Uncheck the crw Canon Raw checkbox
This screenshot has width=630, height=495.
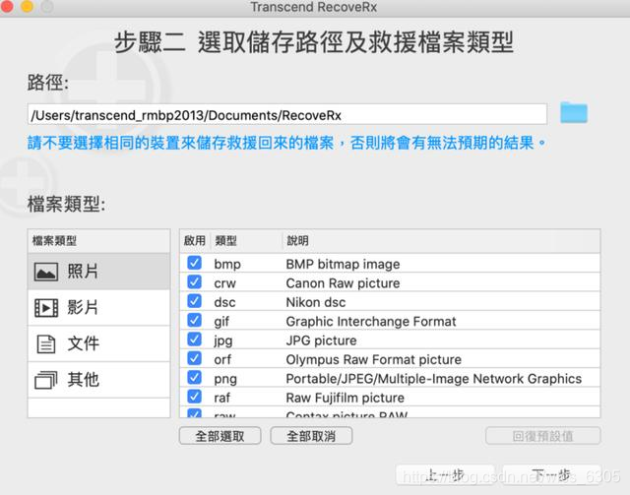[195, 282]
